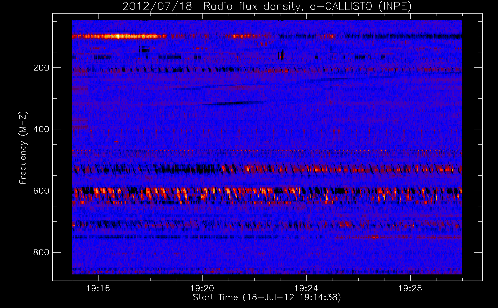The image size is (498, 308).
Task: Click the 19:20 time tick label
Action: click(202, 289)
